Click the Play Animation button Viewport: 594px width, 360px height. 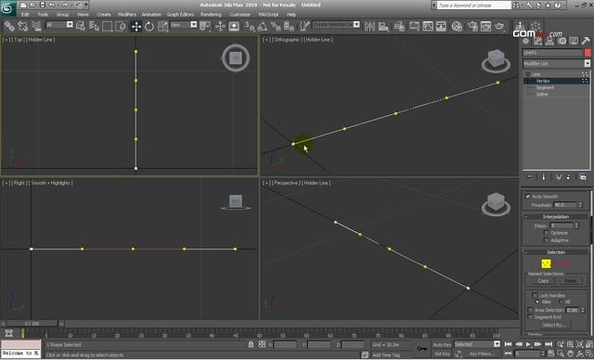(528, 344)
